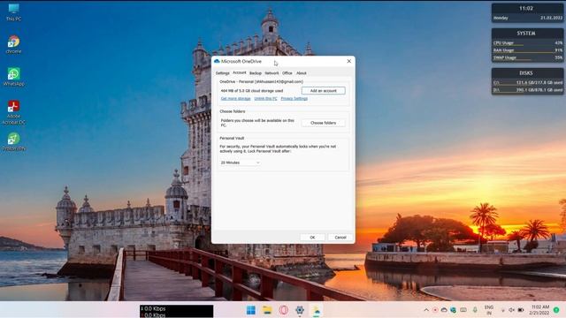566x318 pixels.
Task: Close the Microsoft OneDrive dialog
Action: click(348, 61)
